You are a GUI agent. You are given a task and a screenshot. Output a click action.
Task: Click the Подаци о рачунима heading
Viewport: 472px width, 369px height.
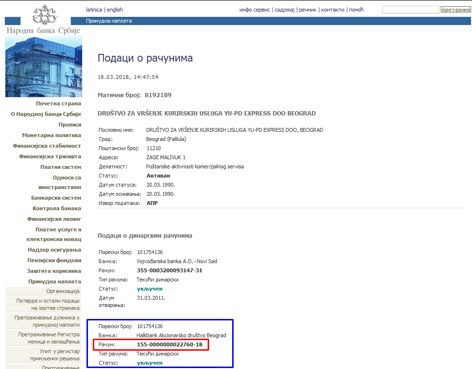(x=145, y=58)
